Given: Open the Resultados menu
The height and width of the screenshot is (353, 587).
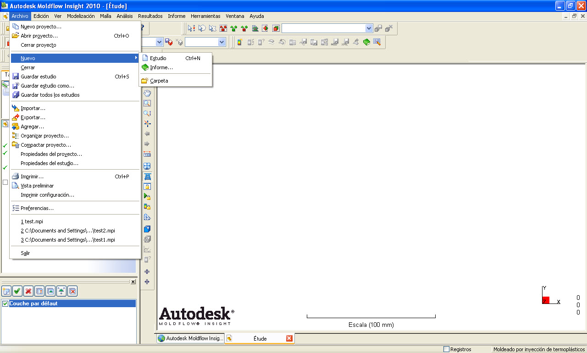Looking at the screenshot, I should 150,16.
